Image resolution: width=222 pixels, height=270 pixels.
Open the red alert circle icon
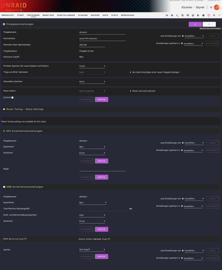tap(209, 15)
